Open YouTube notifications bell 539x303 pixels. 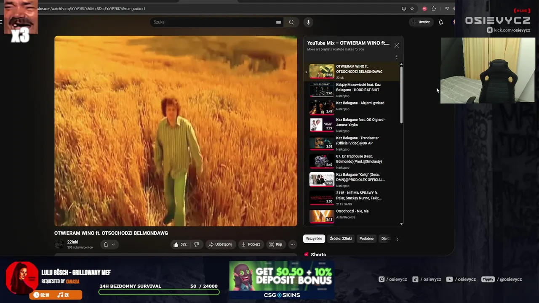coord(440,22)
